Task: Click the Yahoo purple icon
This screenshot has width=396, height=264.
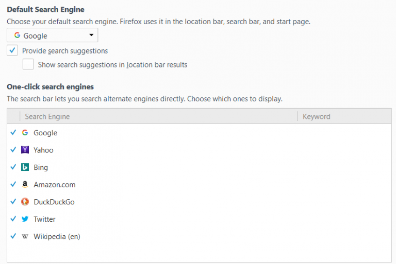Action: (x=25, y=150)
